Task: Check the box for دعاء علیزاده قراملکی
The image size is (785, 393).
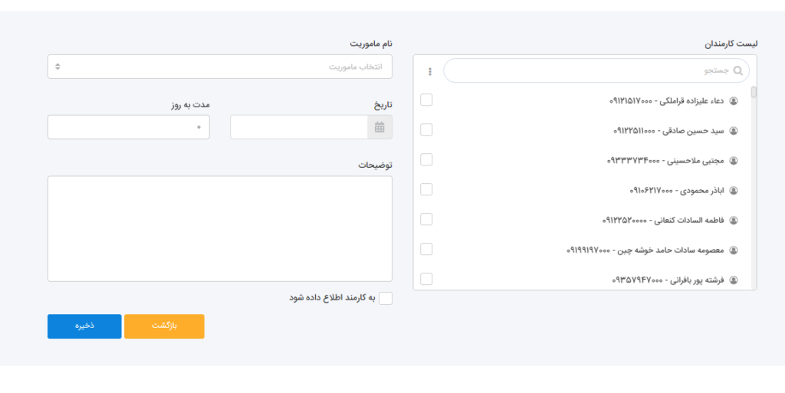Action: coord(427,100)
